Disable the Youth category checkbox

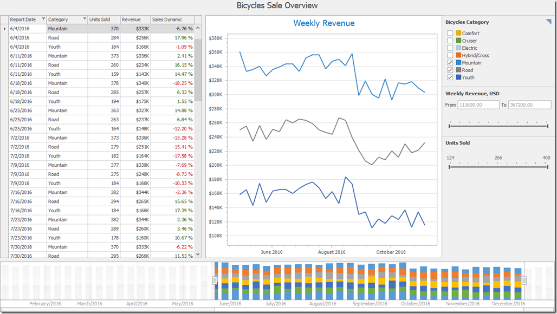tap(450, 77)
